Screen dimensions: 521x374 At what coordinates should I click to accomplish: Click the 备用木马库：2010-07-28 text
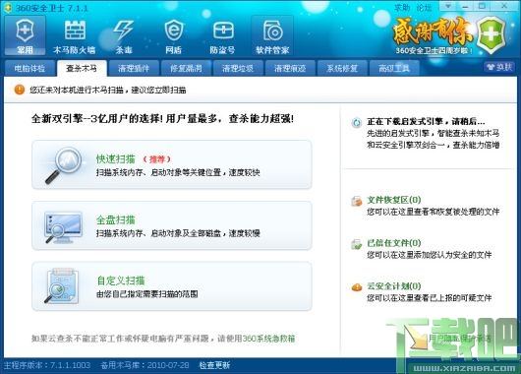pyautogui.click(x=145, y=365)
